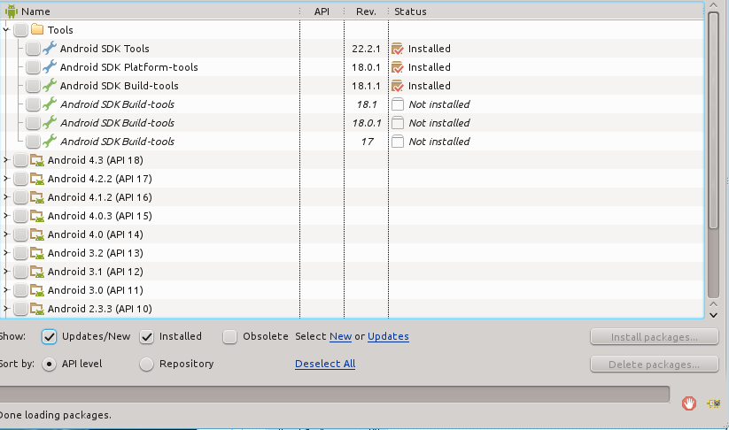The width and height of the screenshot is (729, 430).
Task: Click the red stop hand icon
Action: [689, 403]
